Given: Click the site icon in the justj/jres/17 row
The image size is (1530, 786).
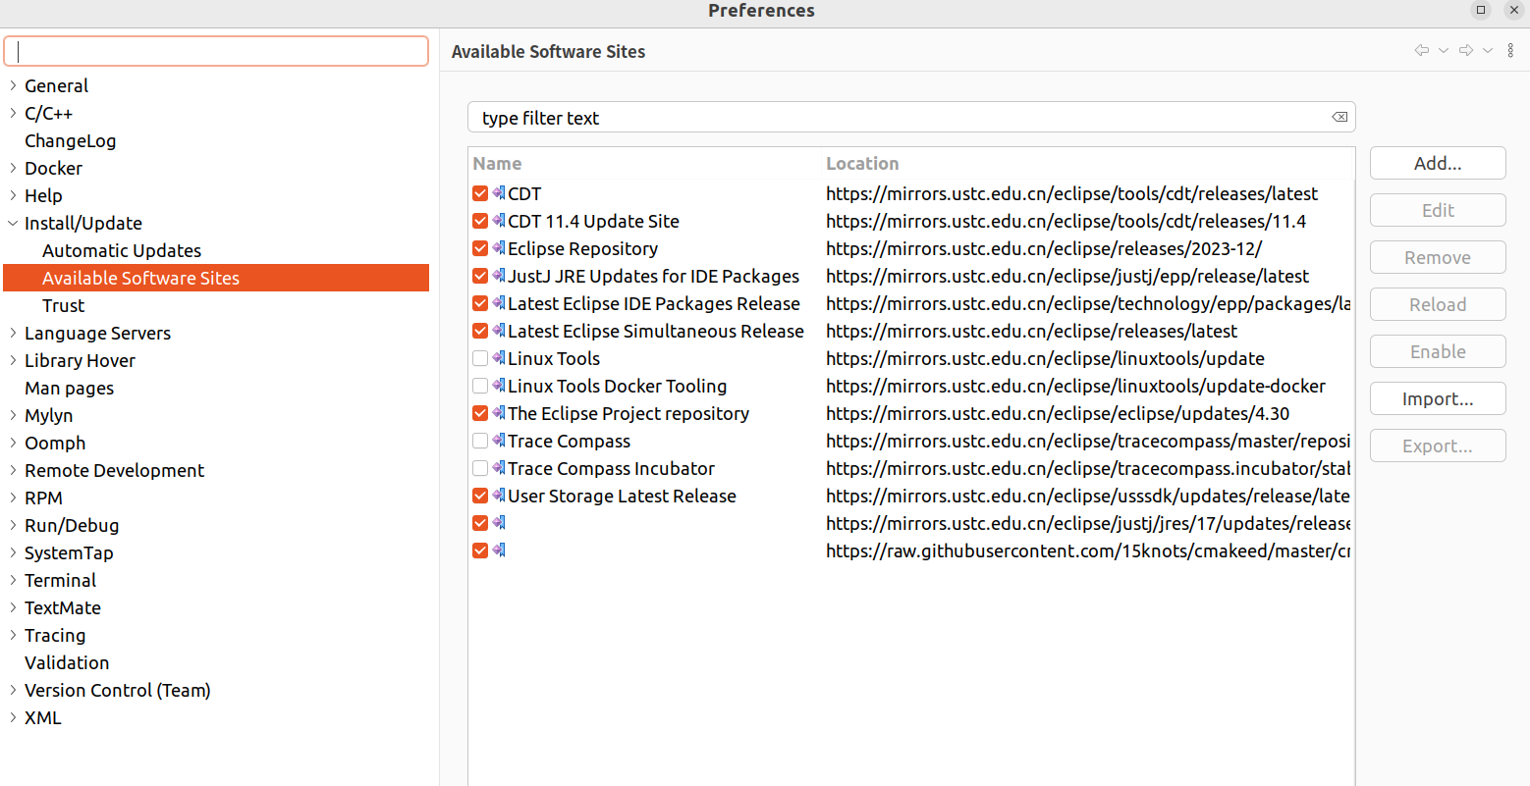Looking at the screenshot, I should click(x=499, y=523).
